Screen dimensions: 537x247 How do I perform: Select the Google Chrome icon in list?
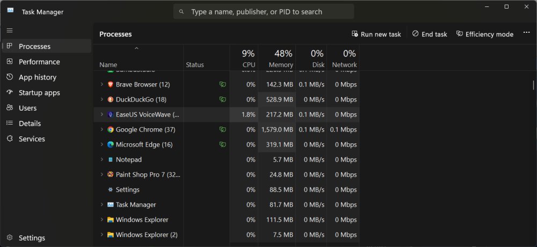(x=111, y=129)
